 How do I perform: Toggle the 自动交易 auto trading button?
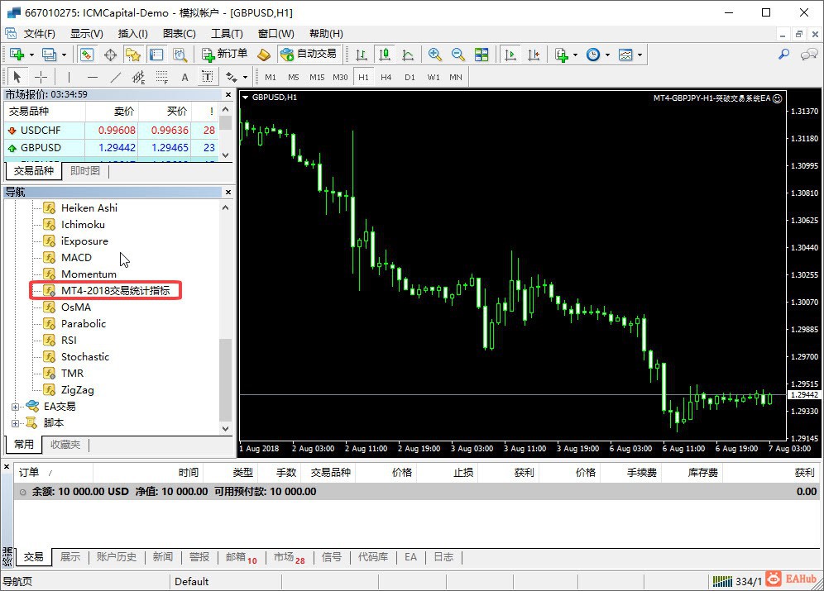tap(309, 54)
